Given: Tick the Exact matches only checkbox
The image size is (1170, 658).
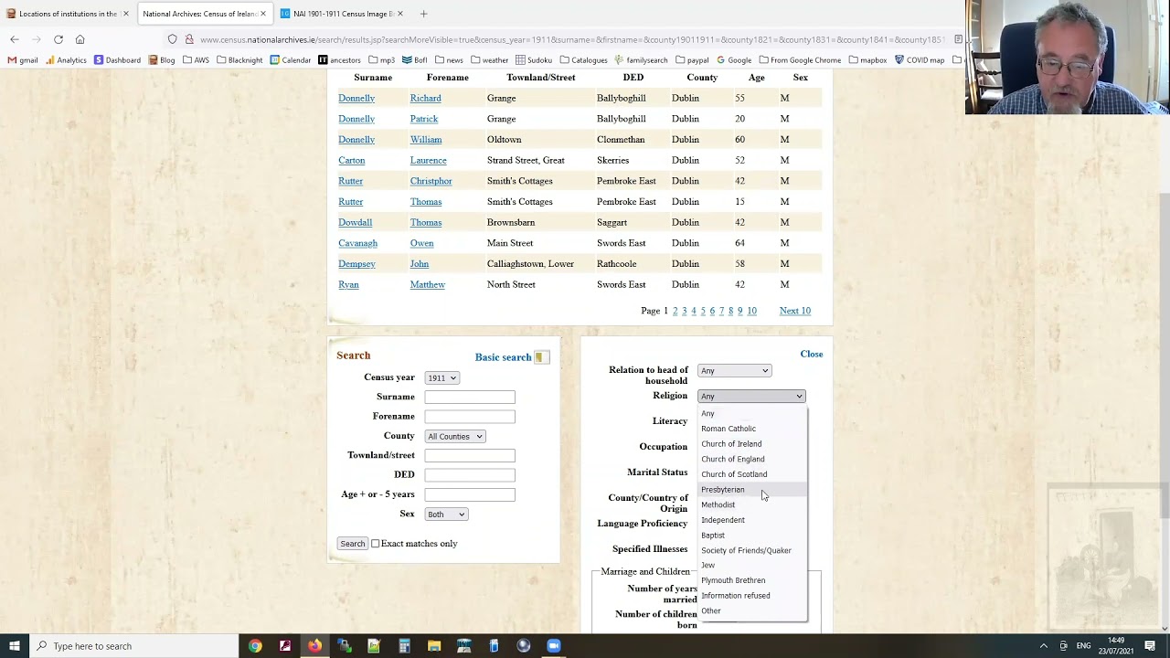Looking at the screenshot, I should tap(375, 544).
